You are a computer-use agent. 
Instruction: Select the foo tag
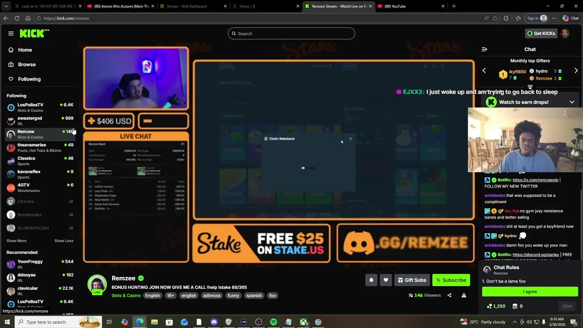(x=272, y=296)
